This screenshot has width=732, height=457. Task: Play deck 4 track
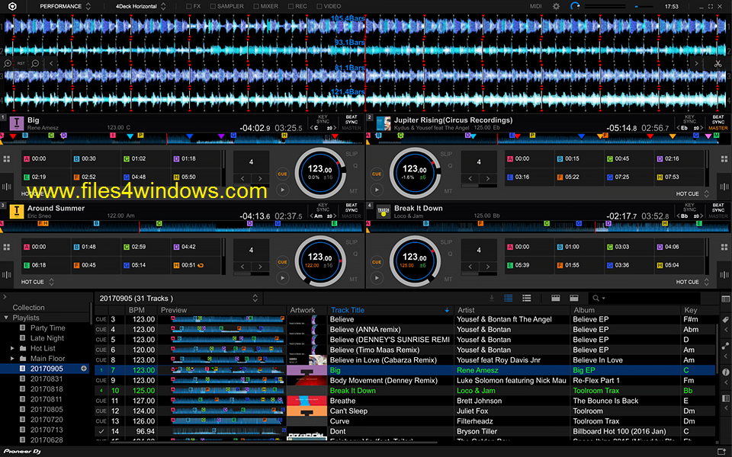(x=376, y=278)
